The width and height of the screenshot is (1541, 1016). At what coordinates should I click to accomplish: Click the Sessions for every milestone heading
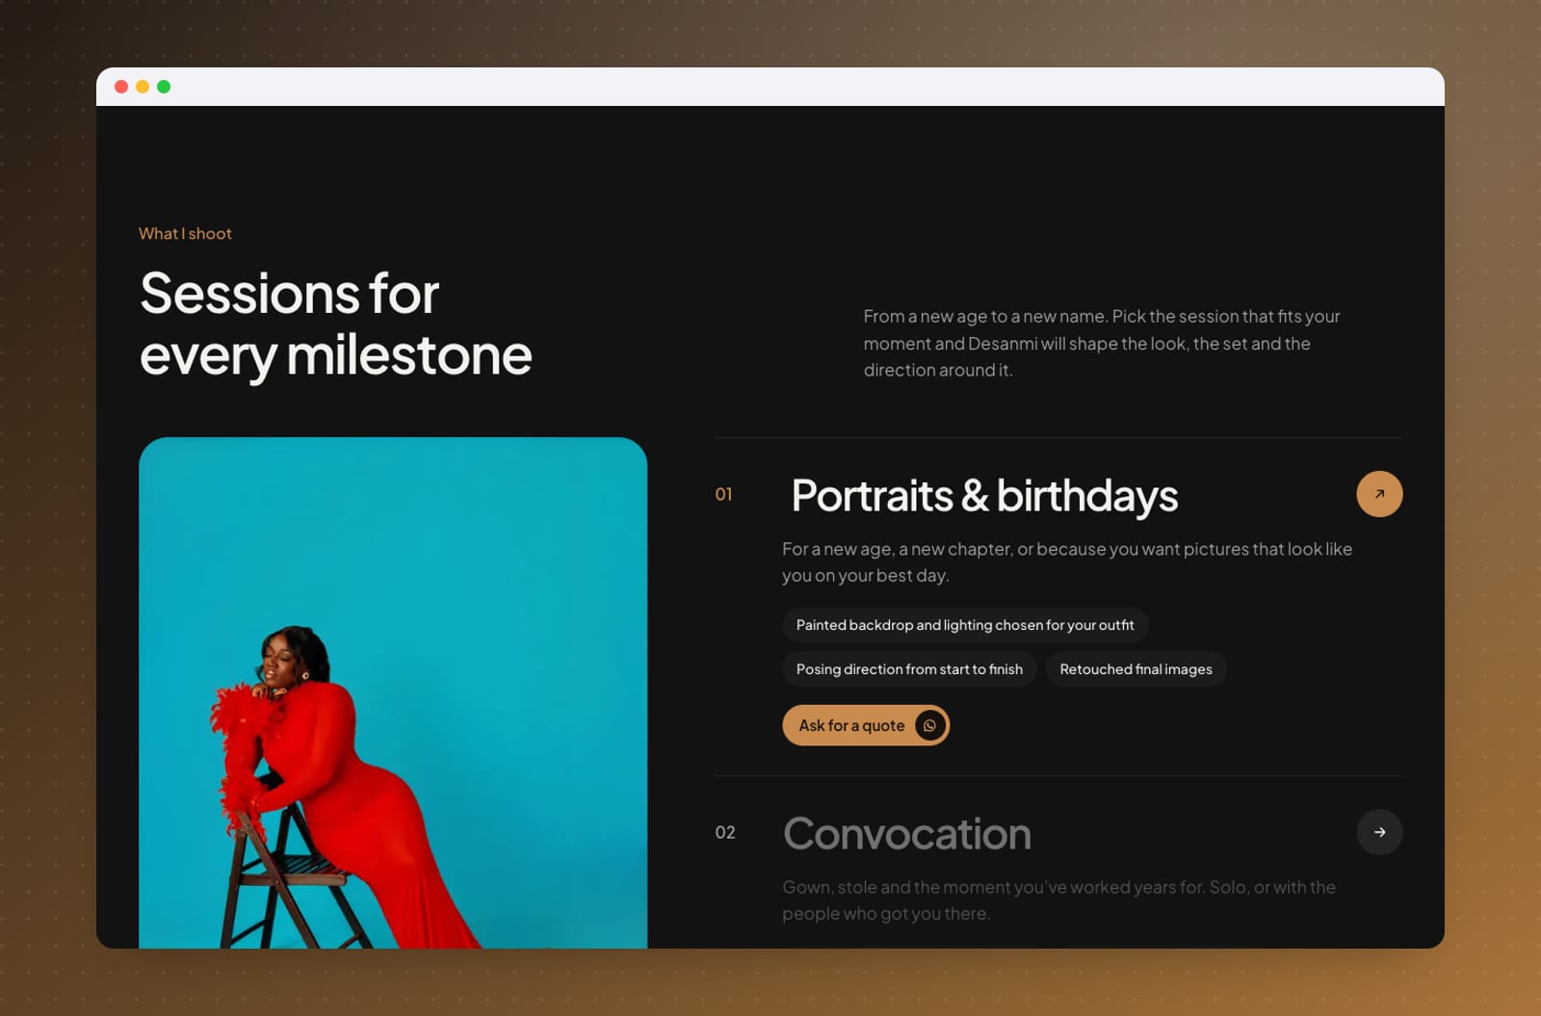tap(335, 325)
